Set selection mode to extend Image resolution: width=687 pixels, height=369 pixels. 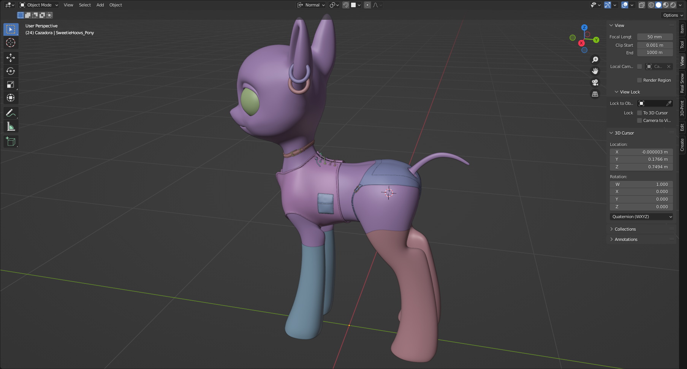coord(28,15)
